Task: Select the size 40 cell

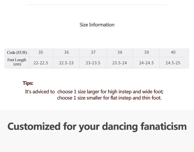Action: click(173, 52)
